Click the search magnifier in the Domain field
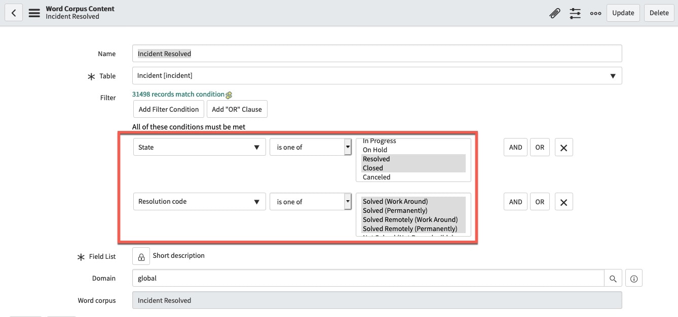Viewport: 678px width, 317px height. coord(613,278)
